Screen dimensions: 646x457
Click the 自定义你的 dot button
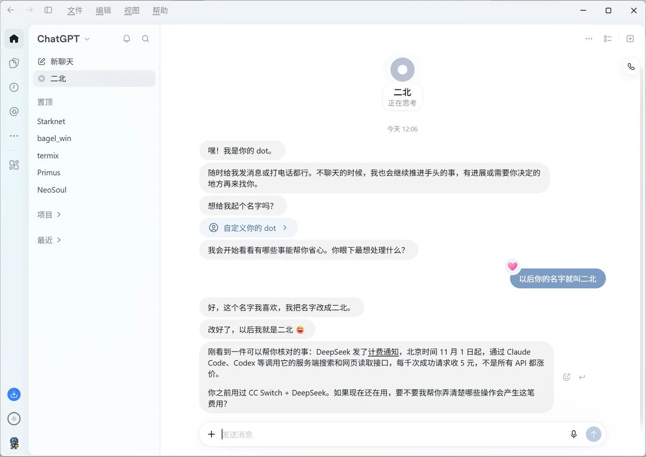point(249,228)
